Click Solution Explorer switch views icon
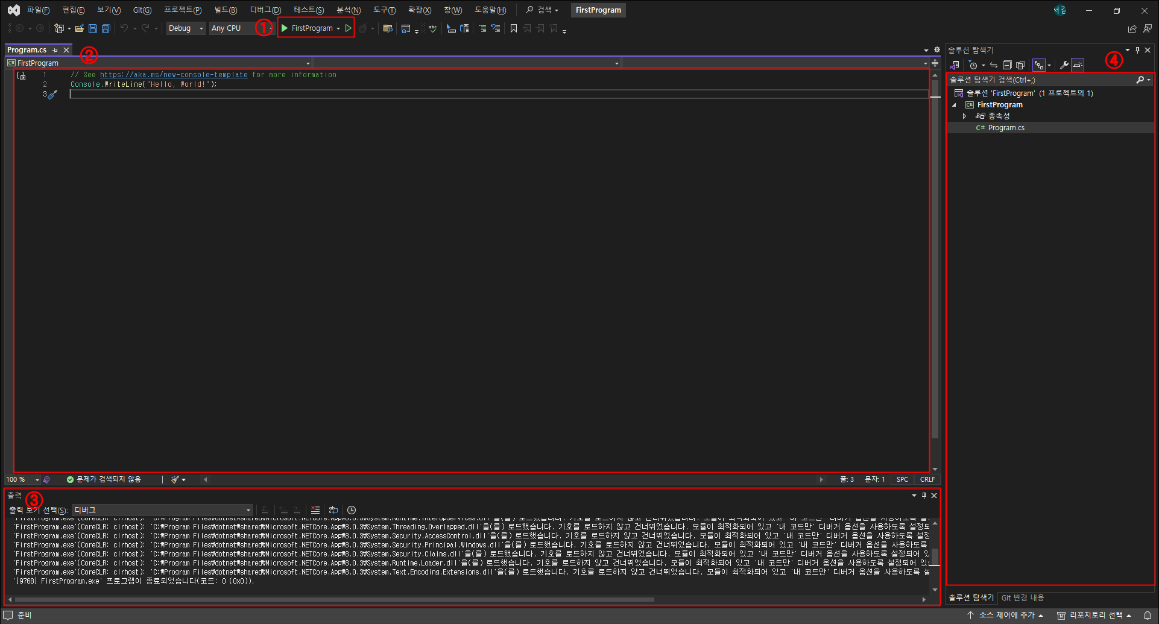 click(x=955, y=65)
